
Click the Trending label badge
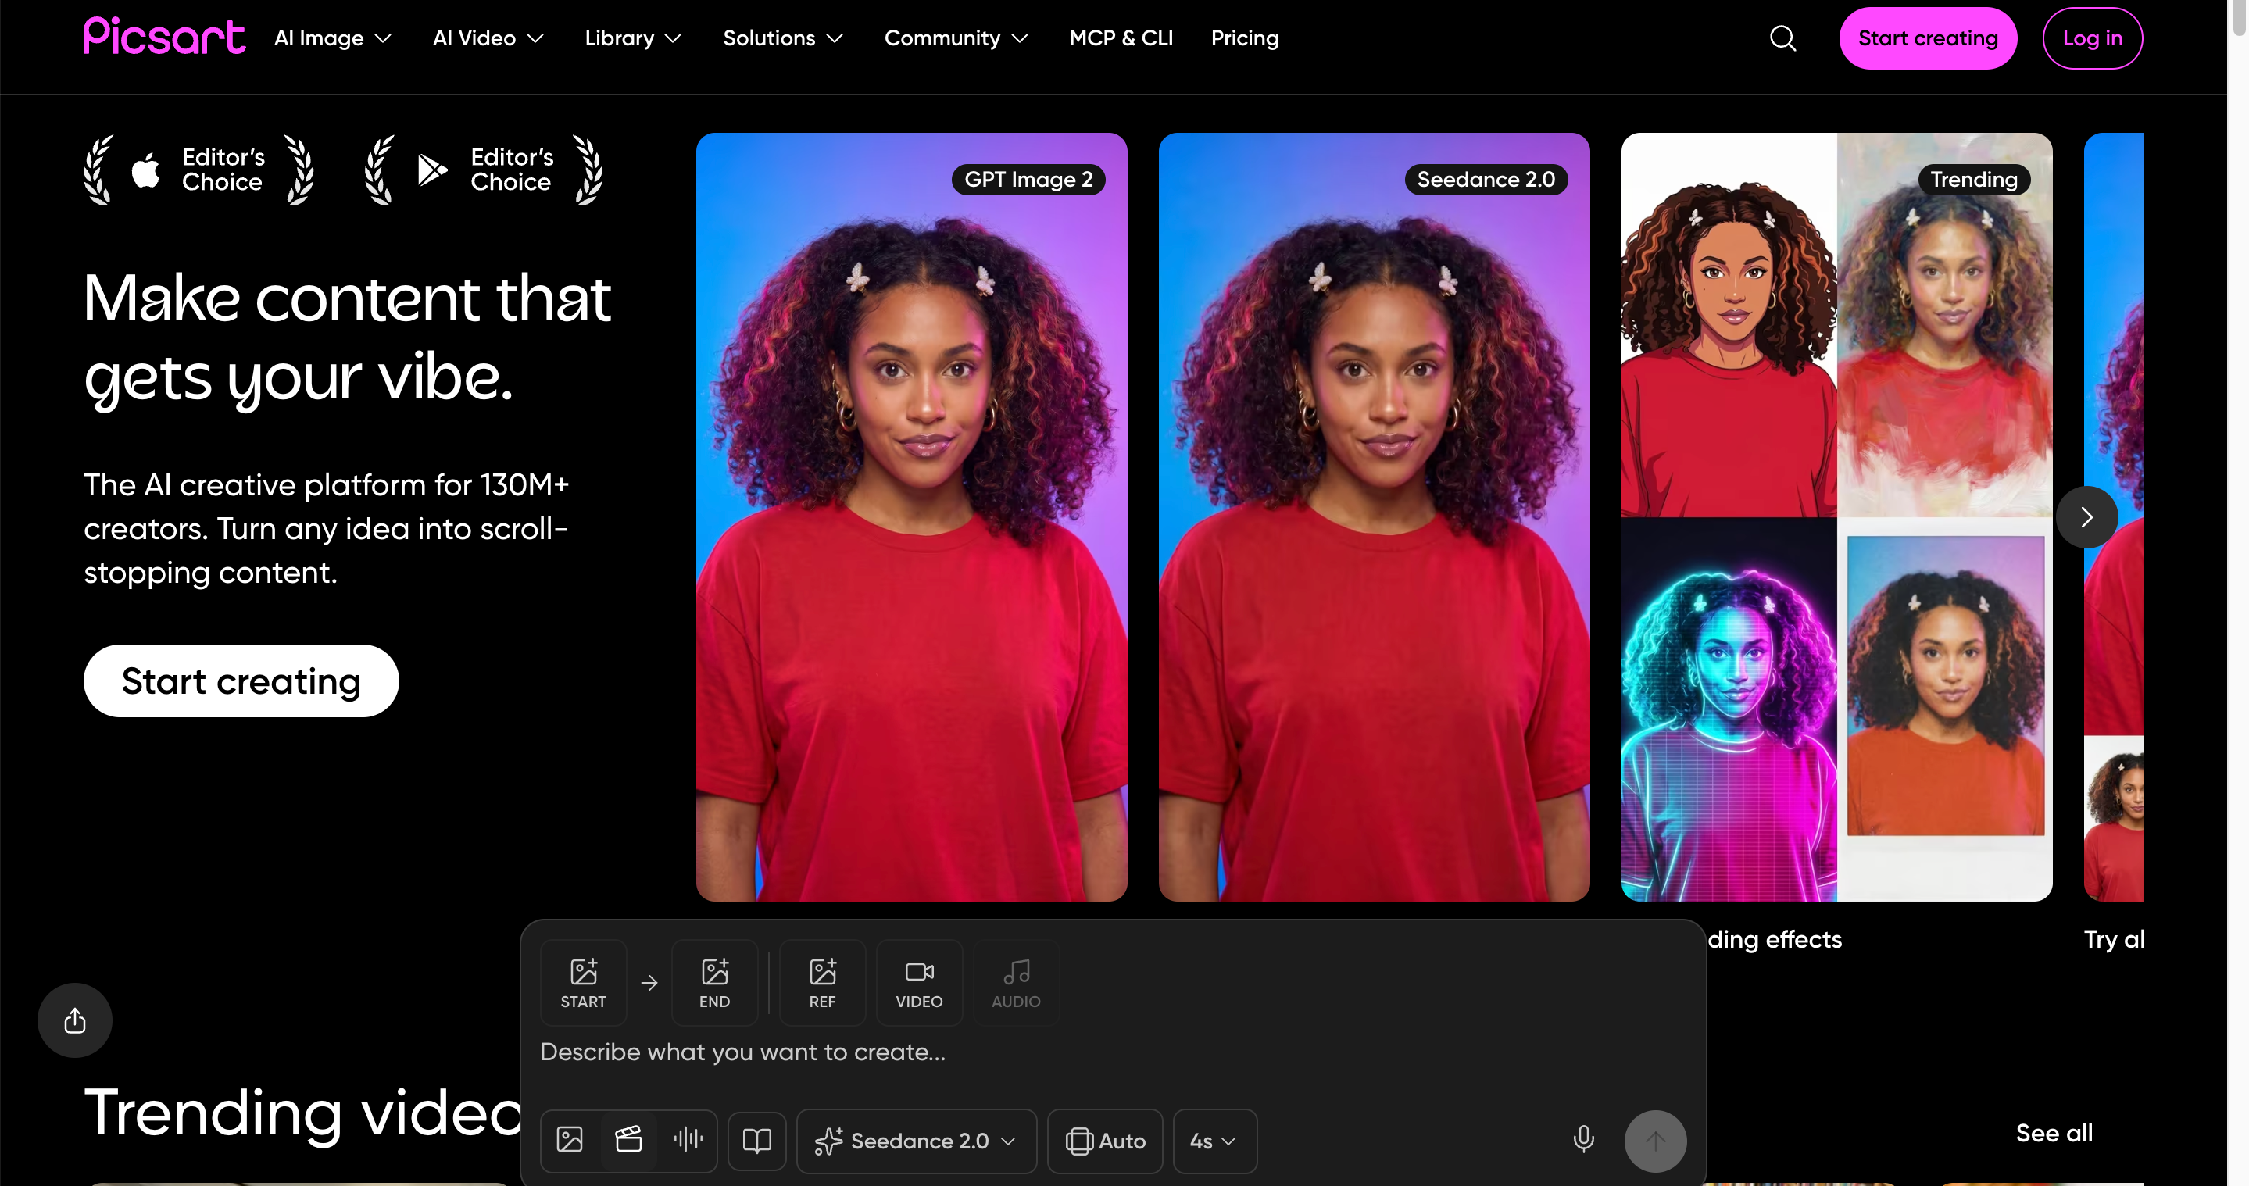point(1974,180)
